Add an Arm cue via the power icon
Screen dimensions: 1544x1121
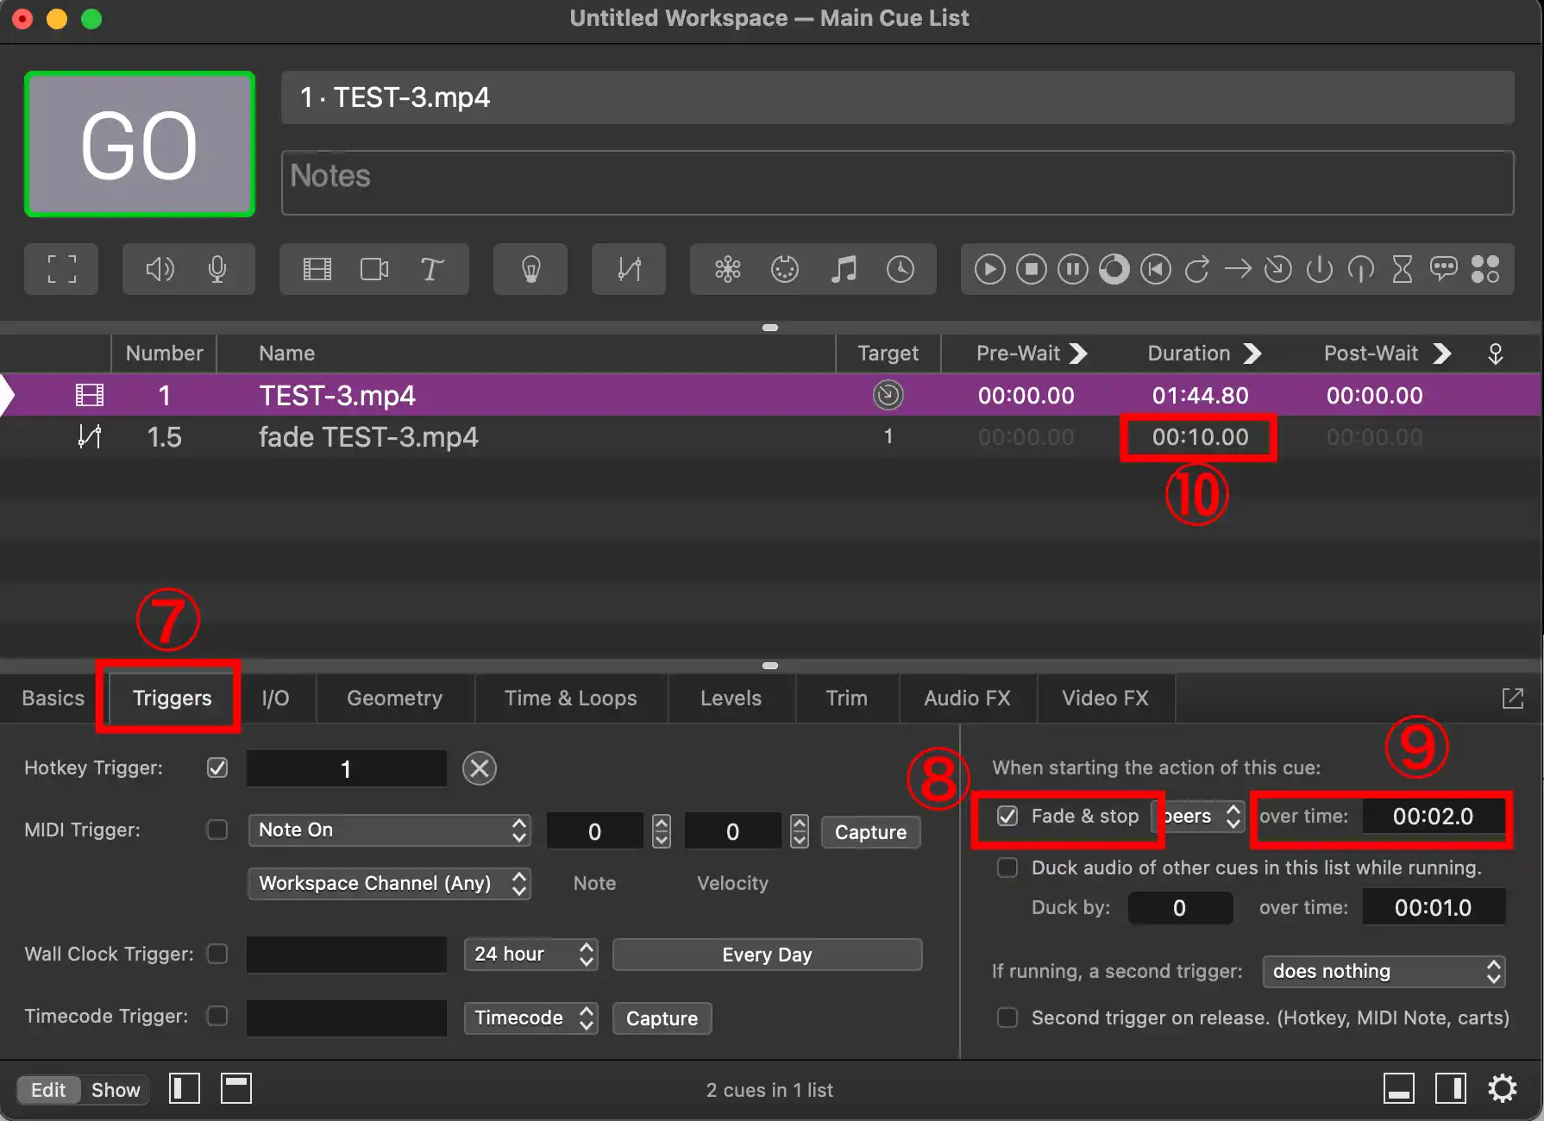click(1320, 270)
